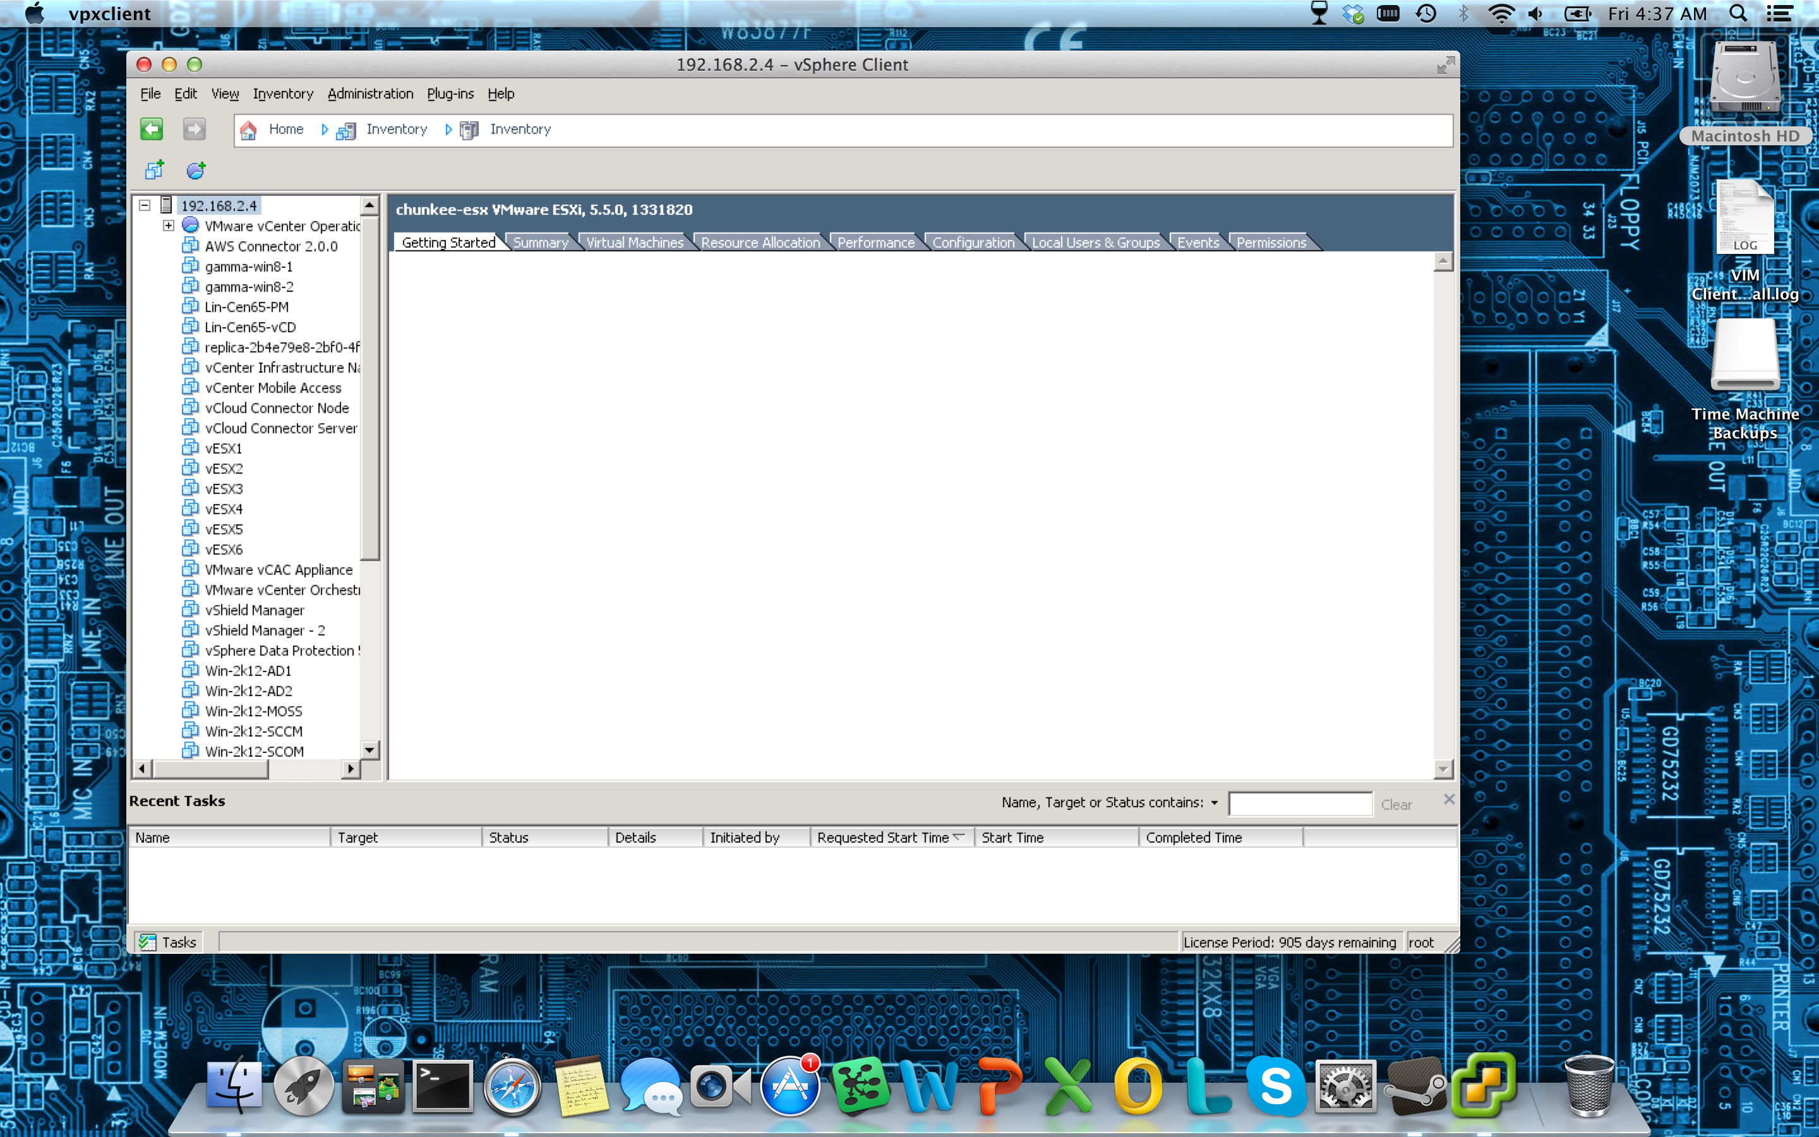This screenshot has height=1137, width=1819.
Task: Switch to the Configuration tab
Action: 973,242
